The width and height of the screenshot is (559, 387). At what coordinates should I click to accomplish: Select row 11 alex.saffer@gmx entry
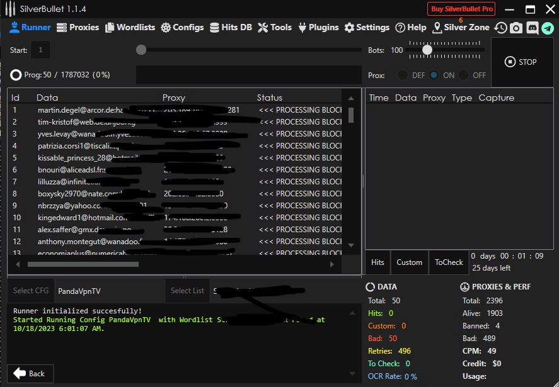tap(175, 230)
